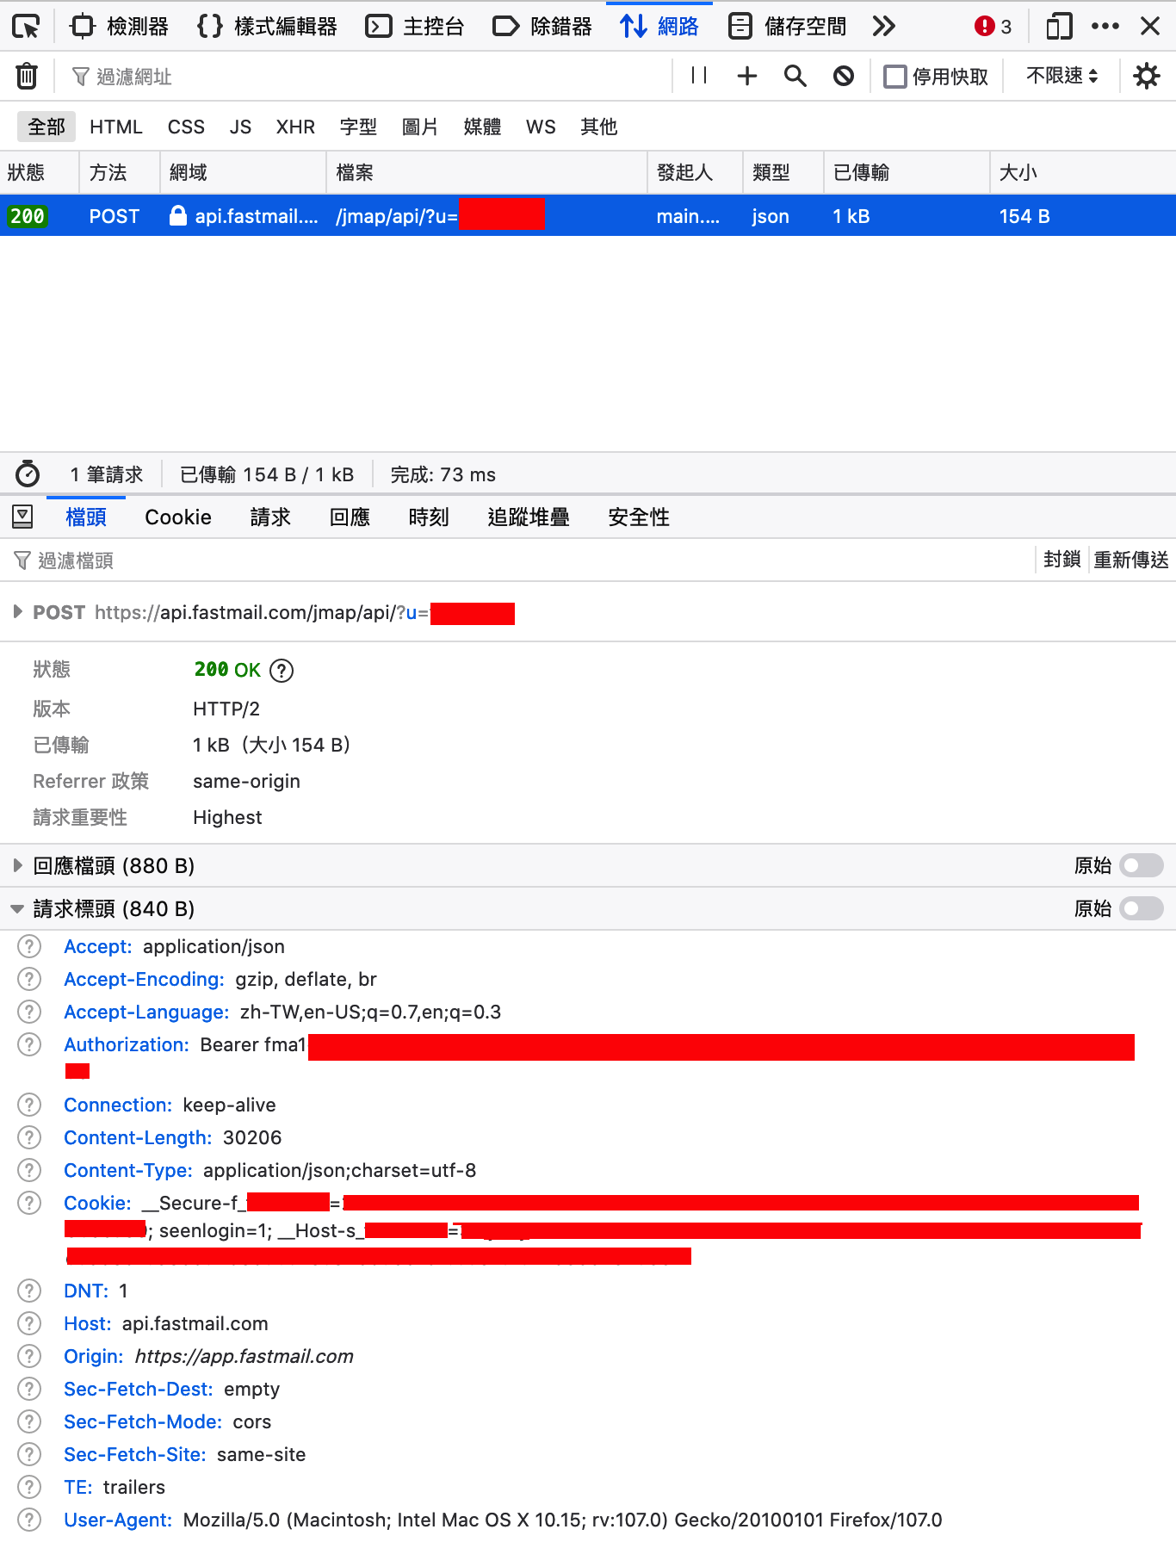Viewport: 1176px width, 1548px height.
Task: Filter requests by CSS
Action: (186, 127)
